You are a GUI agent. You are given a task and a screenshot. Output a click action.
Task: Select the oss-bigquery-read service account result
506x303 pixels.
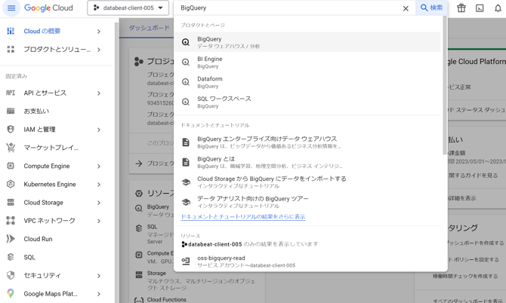point(307,262)
